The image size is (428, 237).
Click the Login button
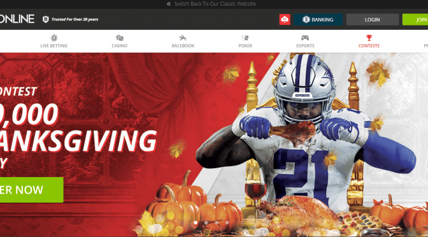tap(373, 20)
